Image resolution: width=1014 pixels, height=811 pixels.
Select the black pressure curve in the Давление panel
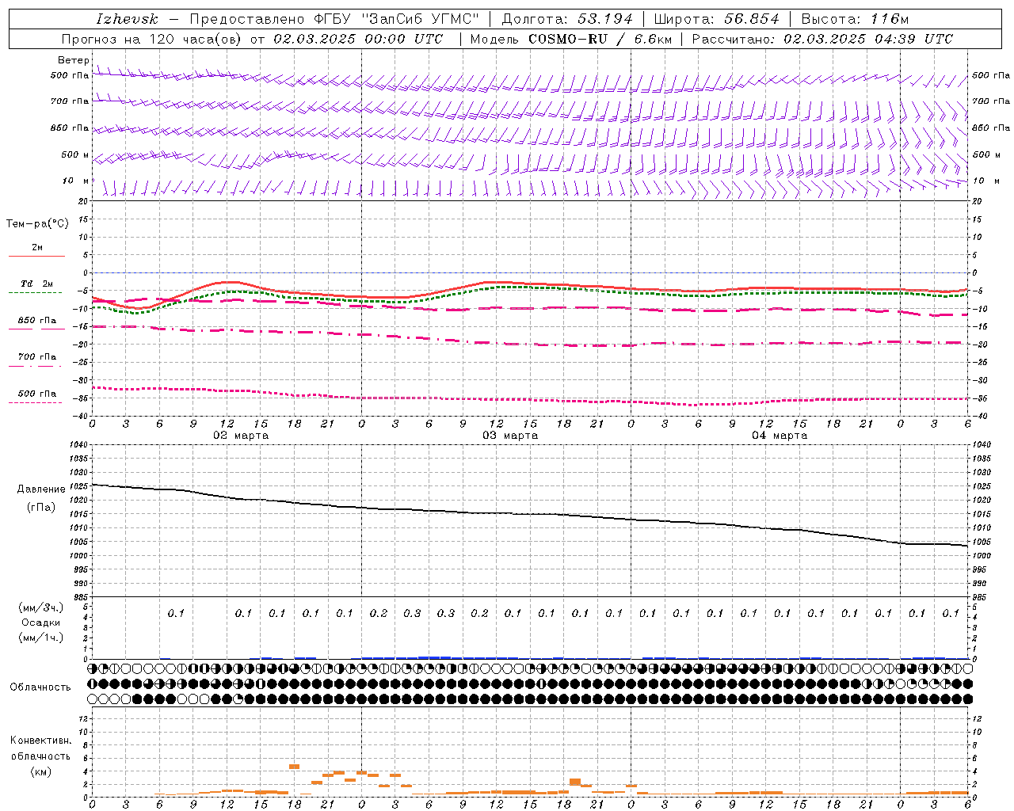point(531,513)
